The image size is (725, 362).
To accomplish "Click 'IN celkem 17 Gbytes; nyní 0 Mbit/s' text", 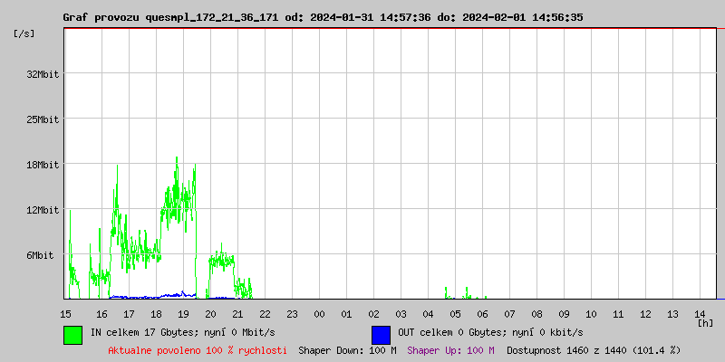I will click(x=183, y=332).
